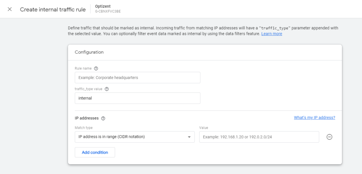Click the Configuration section heading

(89, 52)
